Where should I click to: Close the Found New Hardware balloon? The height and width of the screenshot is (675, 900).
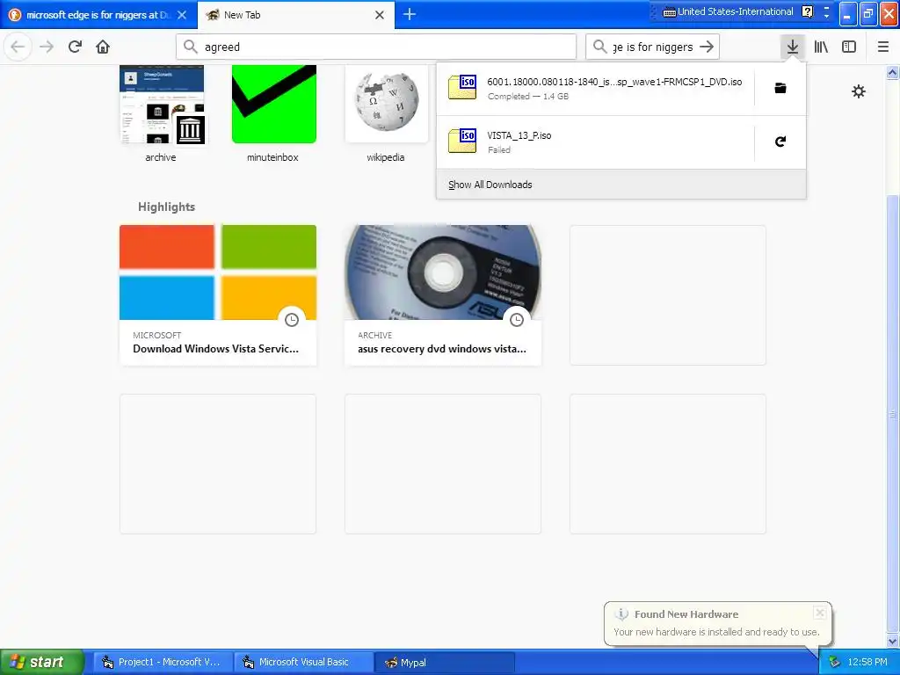pyautogui.click(x=820, y=613)
